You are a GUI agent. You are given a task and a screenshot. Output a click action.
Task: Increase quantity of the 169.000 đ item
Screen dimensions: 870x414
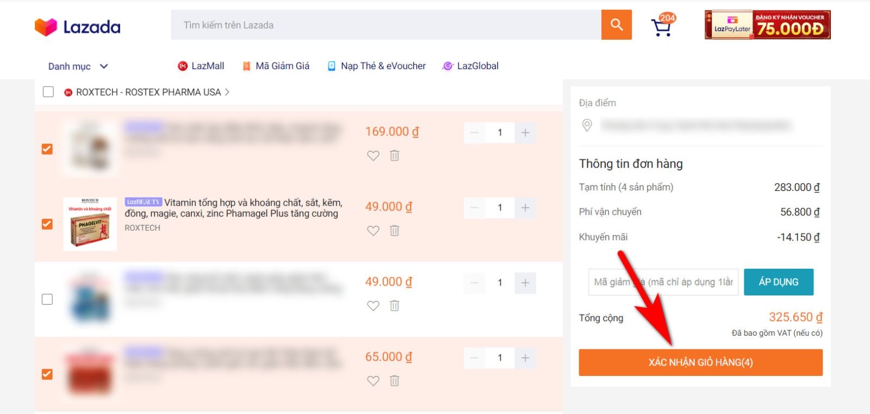pos(525,133)
